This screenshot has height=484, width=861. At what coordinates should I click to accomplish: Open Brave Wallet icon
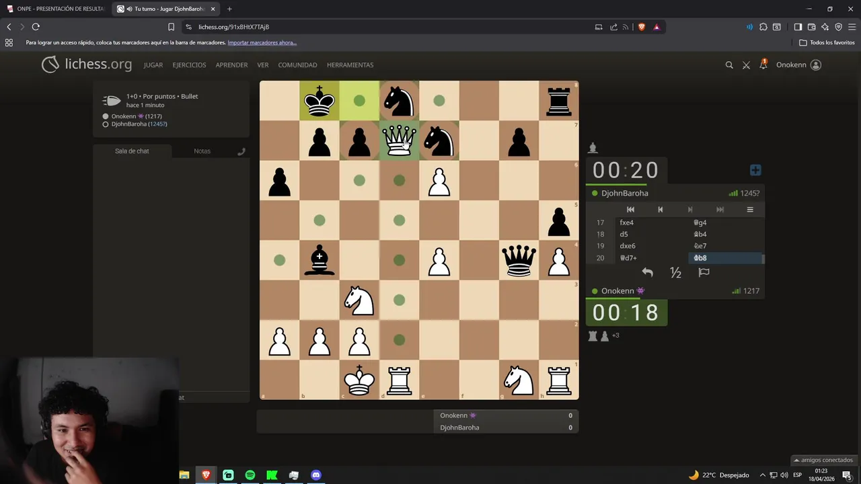(x=811, y=27)
